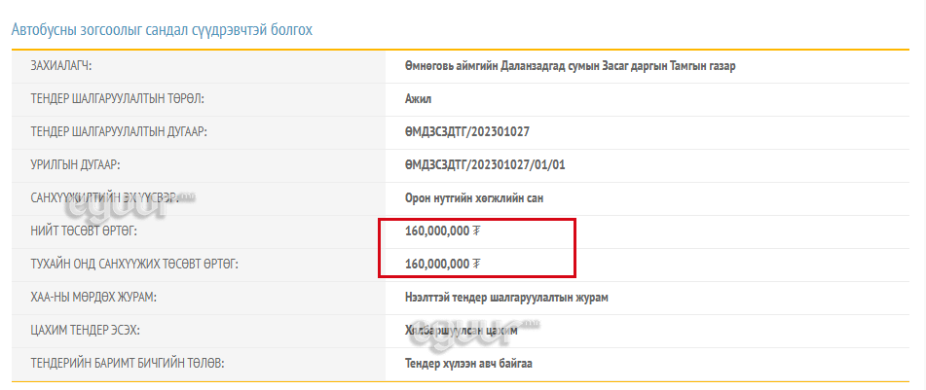This screenshot has height=390, width=926.
Task: Click the САНХҮҮЖИЛТИЙН ЭХ ҮҮСВЭР label
Action: point(105,198)
